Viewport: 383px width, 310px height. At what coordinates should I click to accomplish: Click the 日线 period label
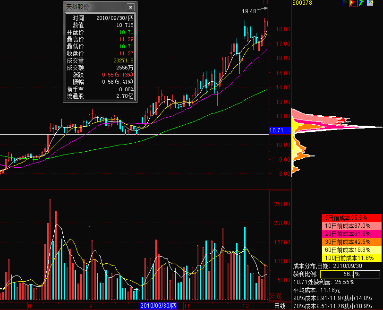point(281,306)
